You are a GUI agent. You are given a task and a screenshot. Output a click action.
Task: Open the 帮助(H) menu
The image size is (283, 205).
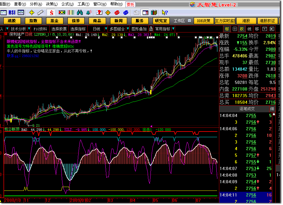pyautogui.click(x=116, y=4)
